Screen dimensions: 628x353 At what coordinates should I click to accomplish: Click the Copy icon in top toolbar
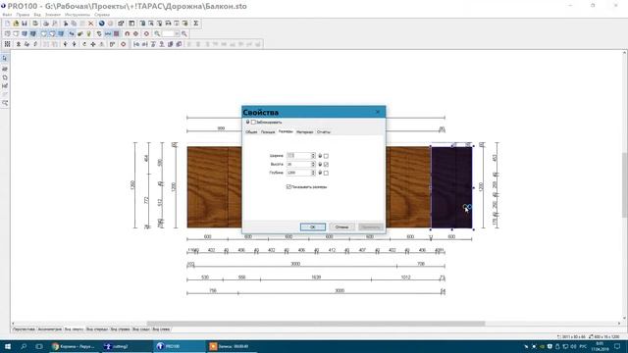tap(74, 24)
